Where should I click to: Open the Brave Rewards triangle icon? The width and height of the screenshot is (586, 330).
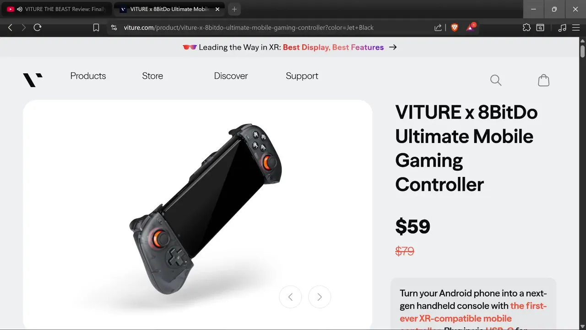click(x=470, y=27)
